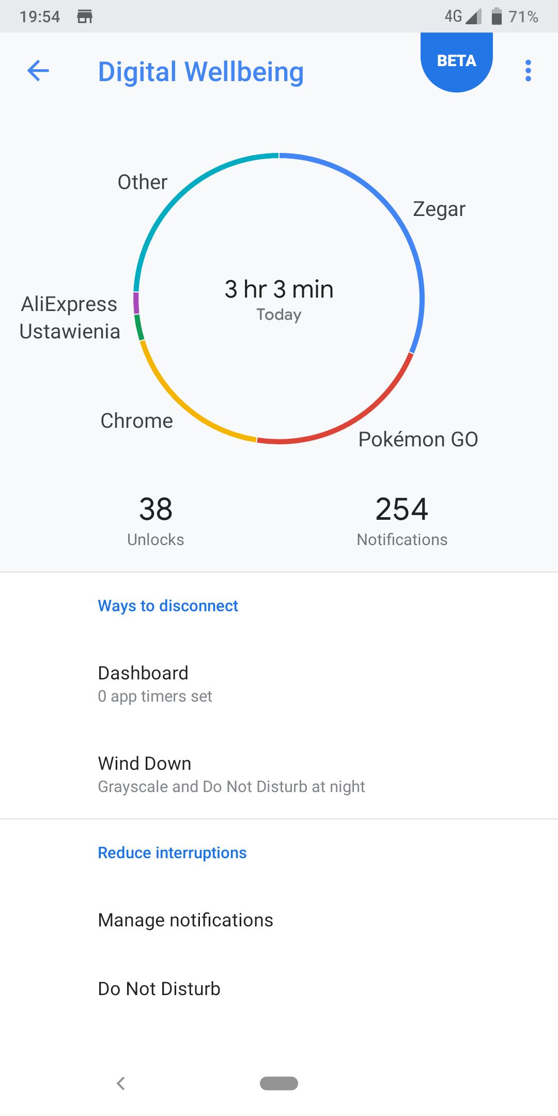The height and width of the screenshot is (1116, 558).
Task: Tap the BETA badge
Action: [x=457, y=61]
